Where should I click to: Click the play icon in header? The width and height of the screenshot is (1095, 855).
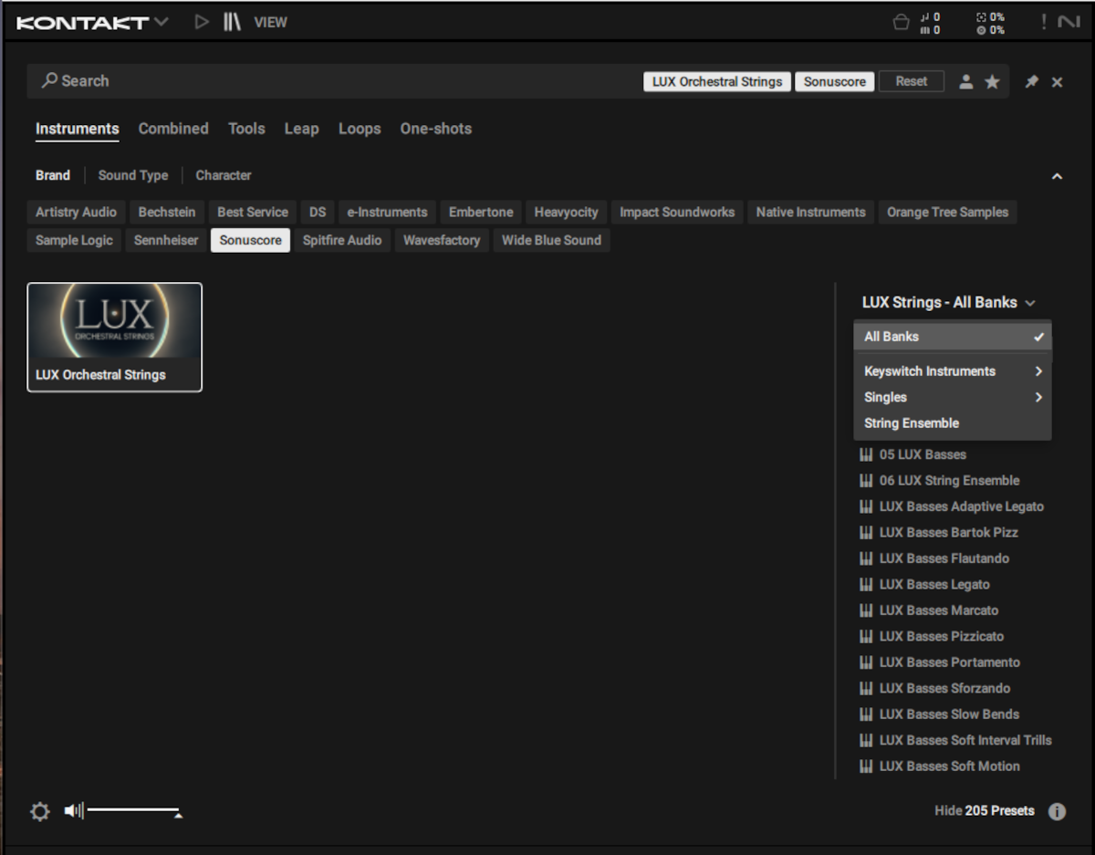click(x=202, y=22)
